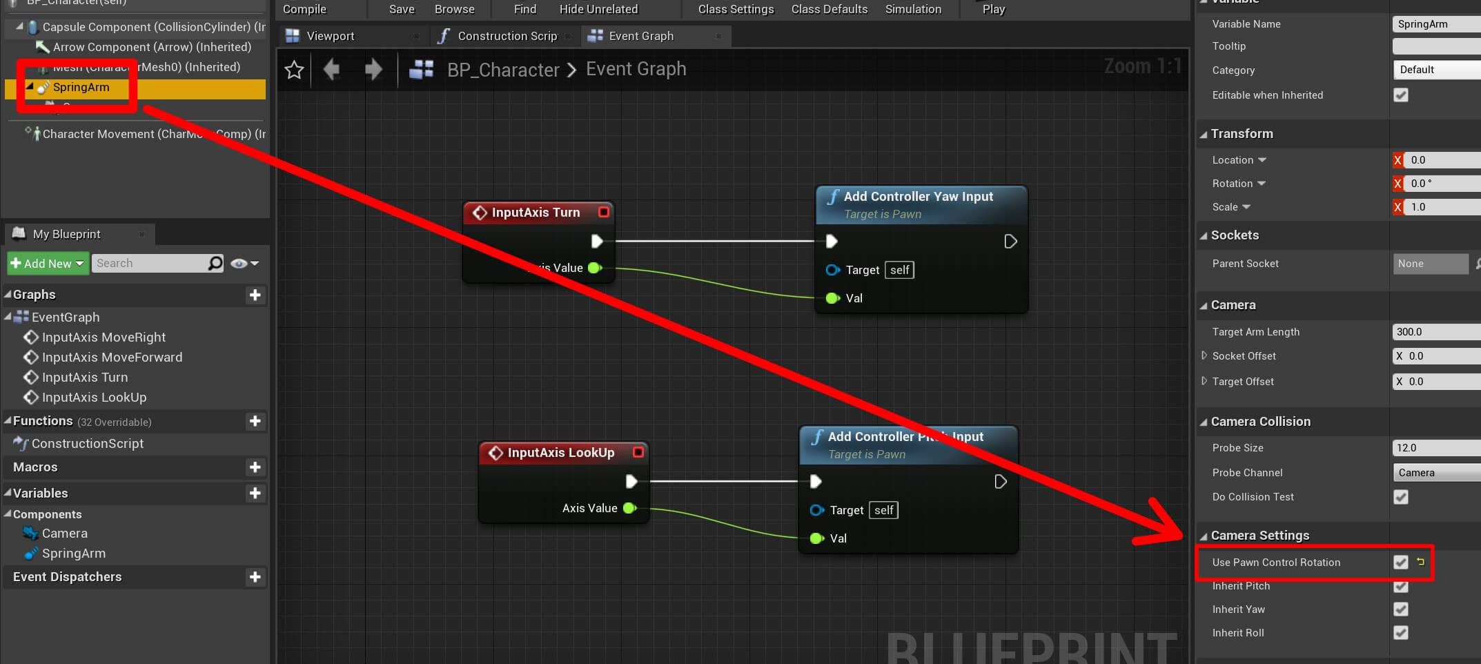The width and height of the screenshot is (1481, 664).
Task: Toggle Do Collision Test checkbox
Action: point(1401,497)
